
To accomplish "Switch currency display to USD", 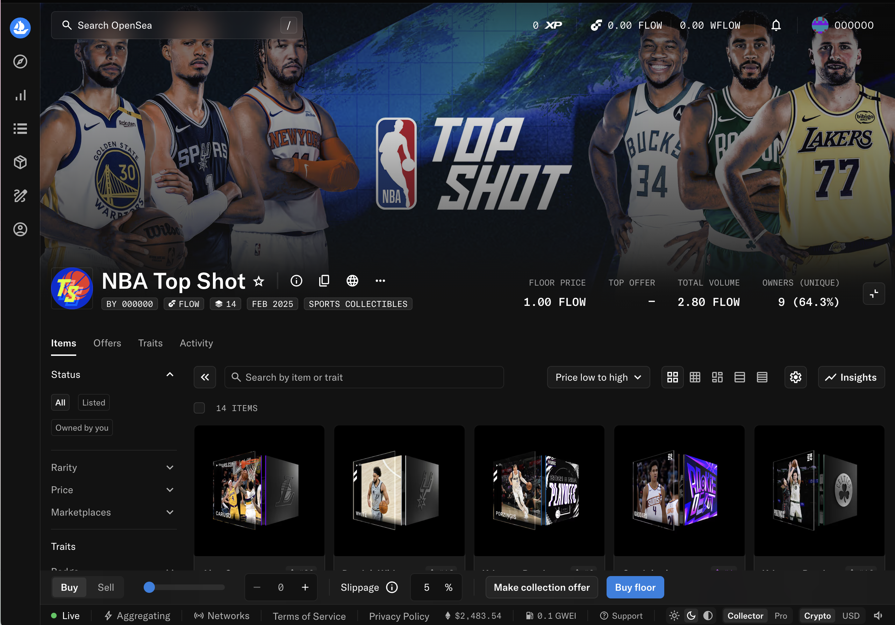I will pyautogui.click(x=851, y=616).
